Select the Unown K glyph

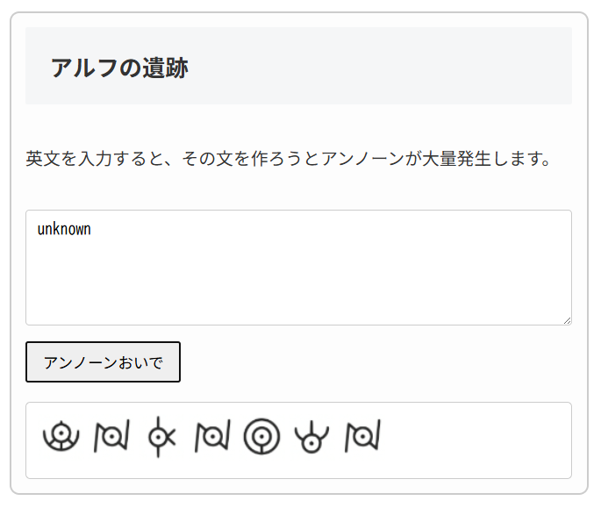pos(161,436)
